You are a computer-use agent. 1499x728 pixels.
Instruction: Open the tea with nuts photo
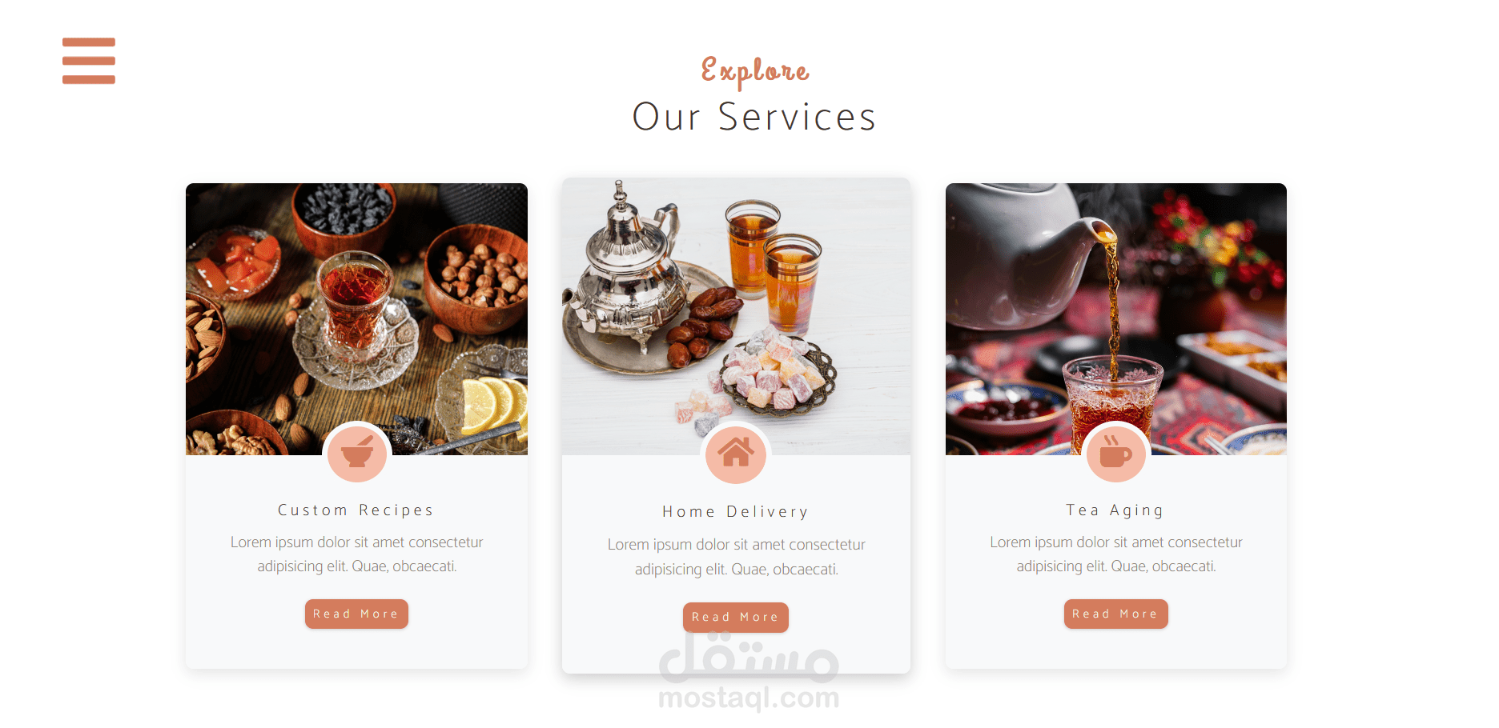coord(356,319)
